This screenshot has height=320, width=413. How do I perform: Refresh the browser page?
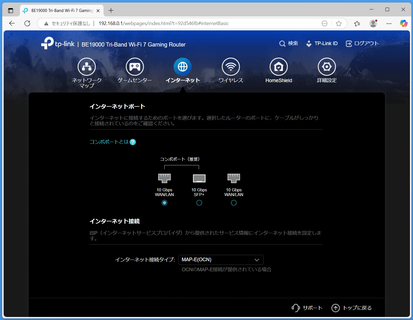click(x=27, y=23)
